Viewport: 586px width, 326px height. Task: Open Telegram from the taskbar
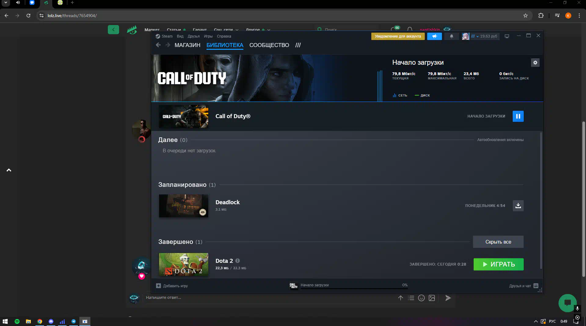pyautogui.click(x=74, y=321)
